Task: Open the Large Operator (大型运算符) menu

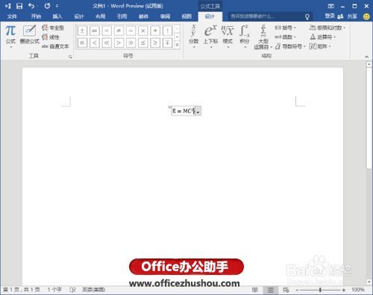Action: click(263, 37)
